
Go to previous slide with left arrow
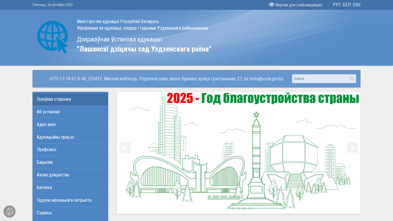[x=125, y=147]
